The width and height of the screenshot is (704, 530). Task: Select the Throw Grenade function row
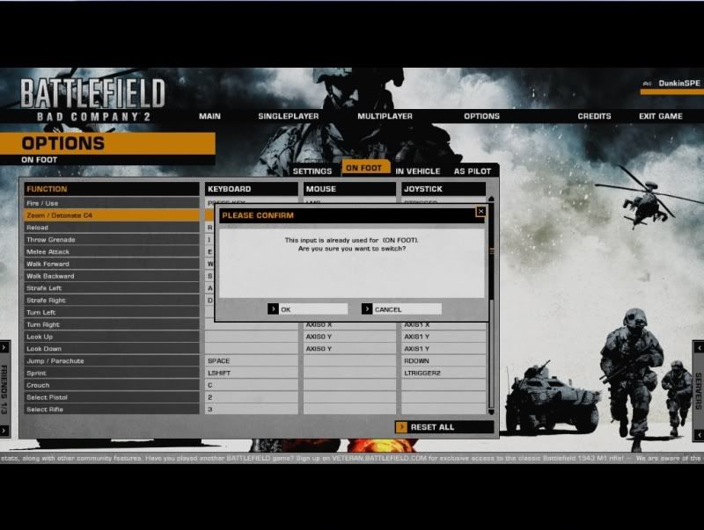112,239
